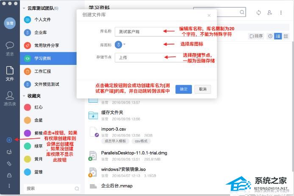Screen dimensions: 294x196
Task: Click the download transfer icon in left sidebar
Action: pos(9,152)
